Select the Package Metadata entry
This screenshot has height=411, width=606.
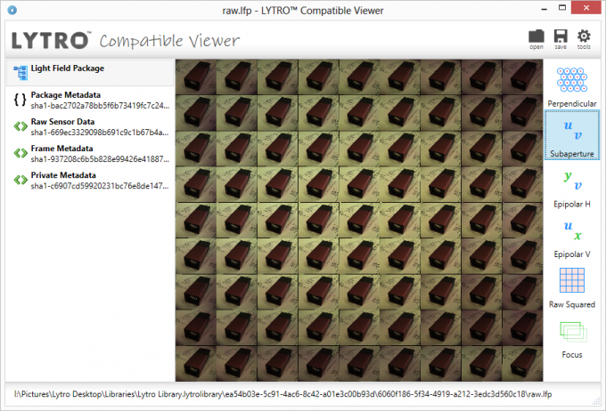click(90, 100)
